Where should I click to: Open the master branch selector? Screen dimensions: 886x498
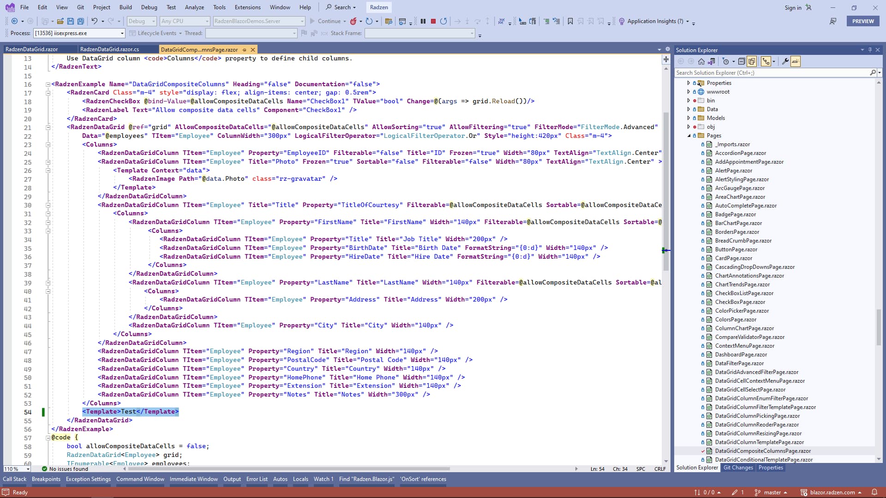[x=771, y=492]
